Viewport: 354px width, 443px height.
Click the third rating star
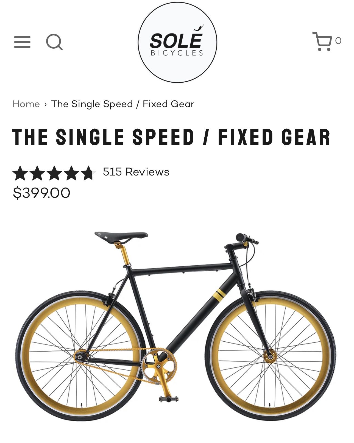click(54, 173)
